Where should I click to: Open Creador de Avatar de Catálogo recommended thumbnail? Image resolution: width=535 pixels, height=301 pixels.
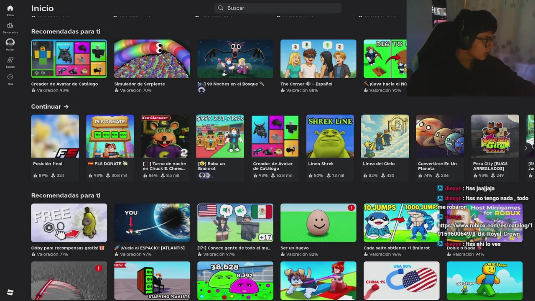tap(69, 59)
